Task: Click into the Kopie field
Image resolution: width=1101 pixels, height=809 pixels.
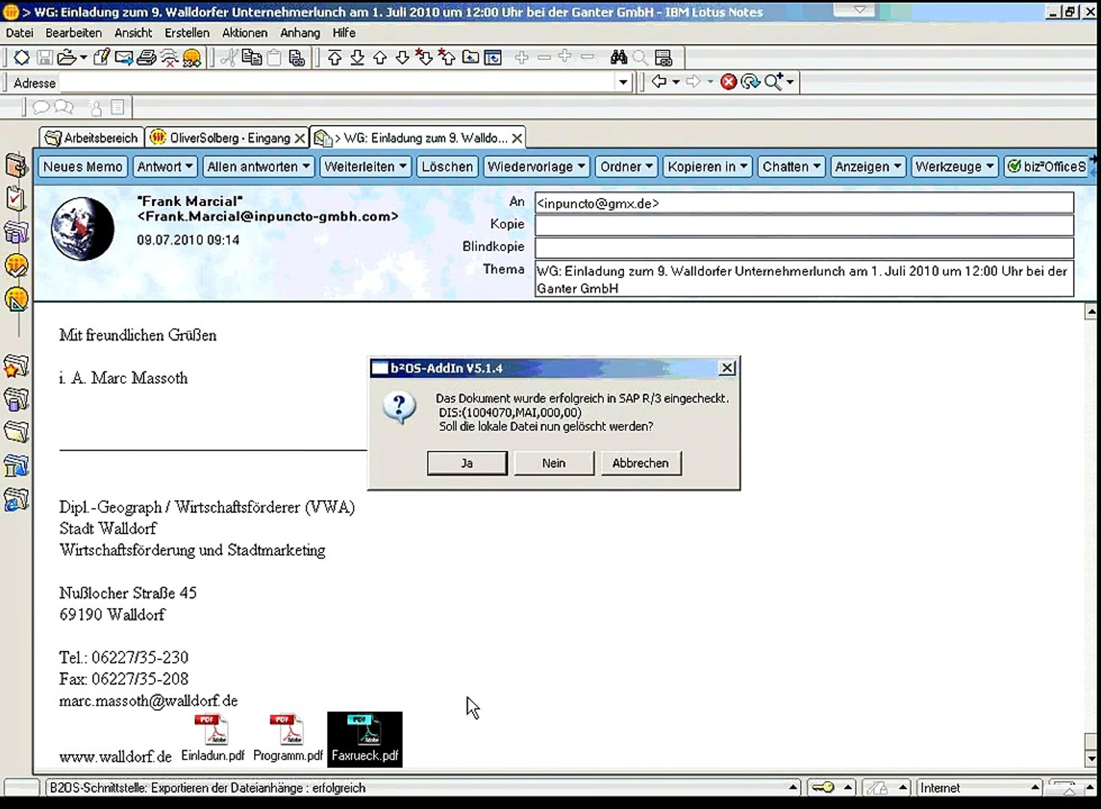Action: [804, 225]
